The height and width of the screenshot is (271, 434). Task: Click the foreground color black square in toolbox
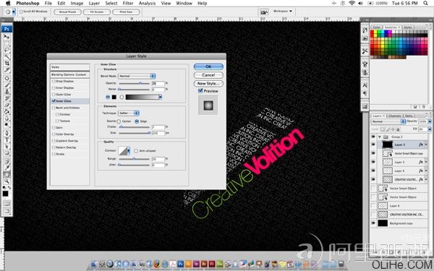pos(5,194)
